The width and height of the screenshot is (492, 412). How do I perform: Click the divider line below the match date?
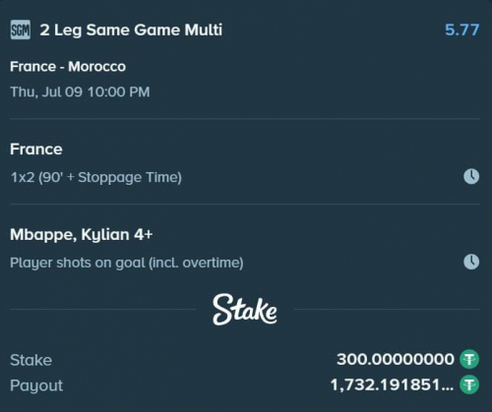tap(245, 119)
